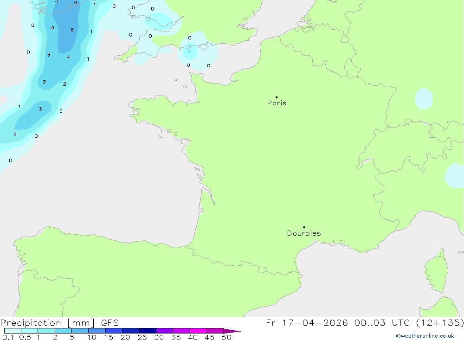The image size is (464, 340).
Task: Click the 'Precipitation [mm]' title text
Action: pyautogui.click(x=47, y=323)
